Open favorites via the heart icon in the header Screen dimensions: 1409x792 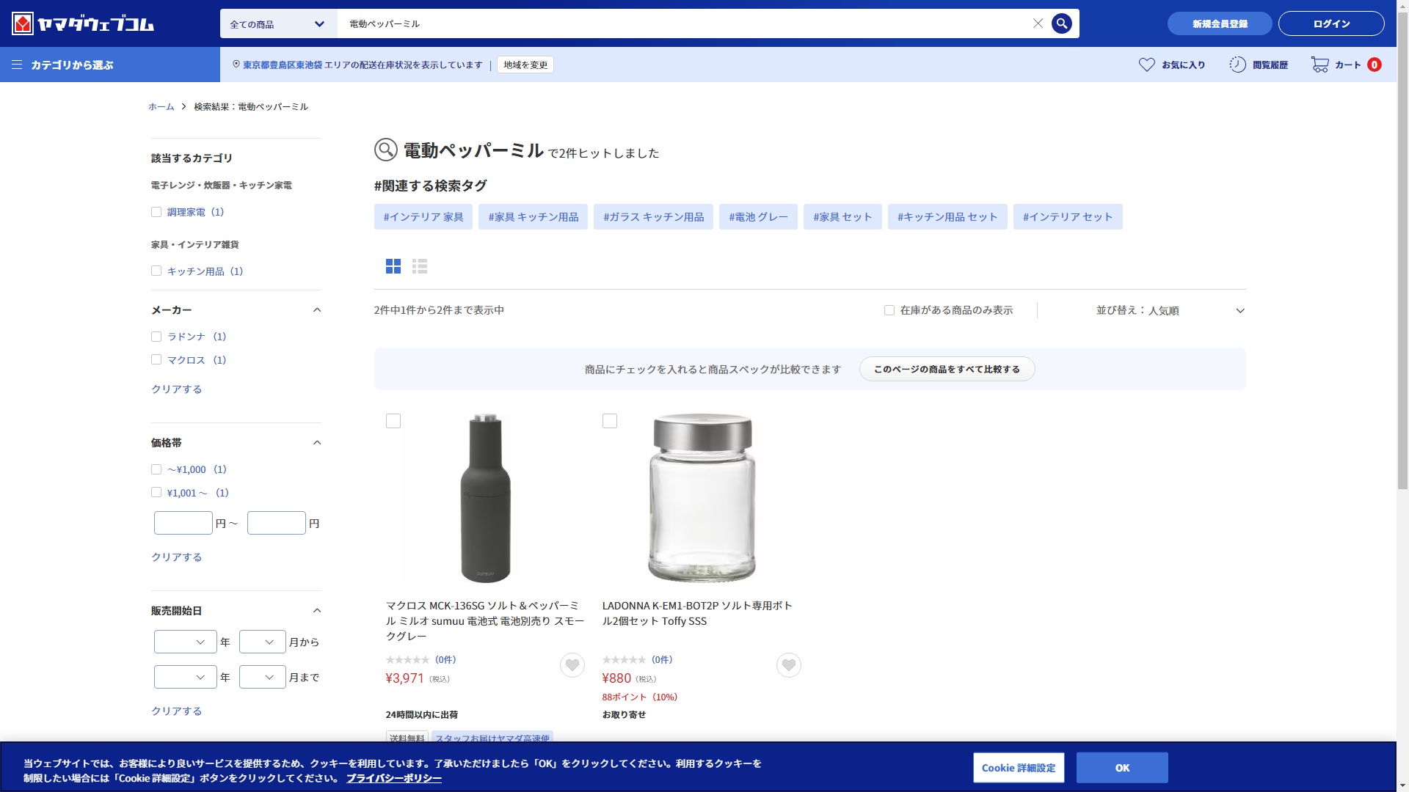(1146, 65)
